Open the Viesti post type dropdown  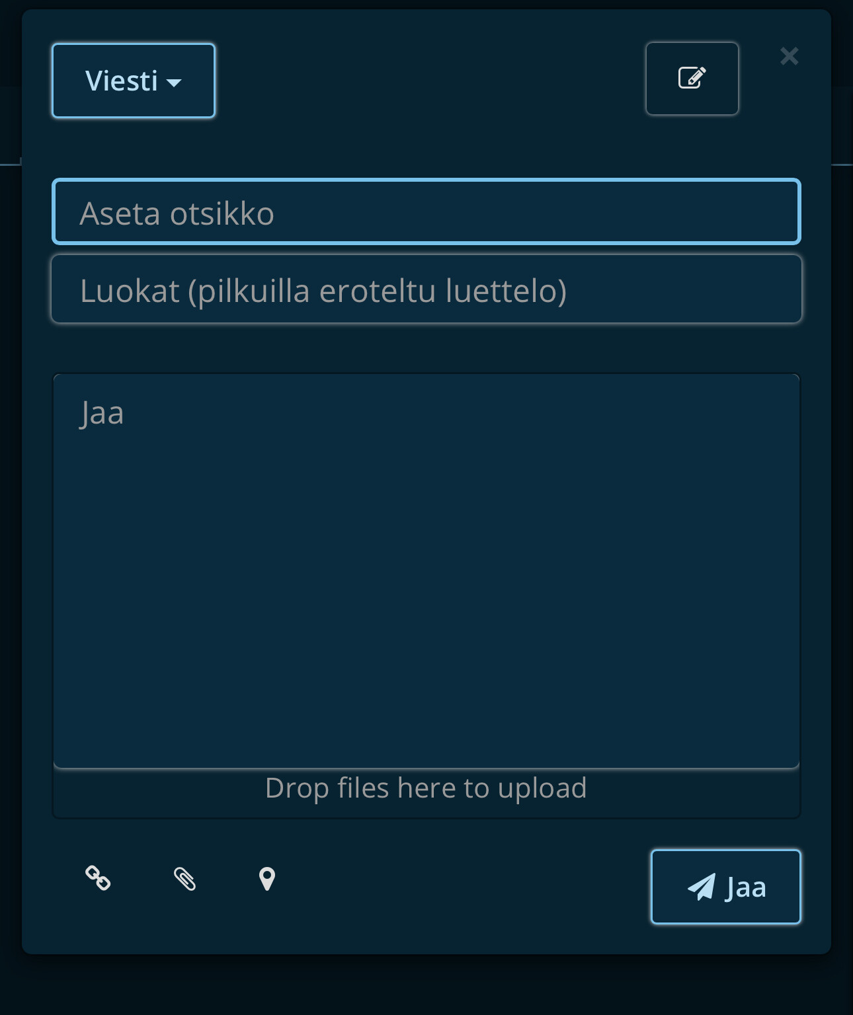[x=134, y=81]
